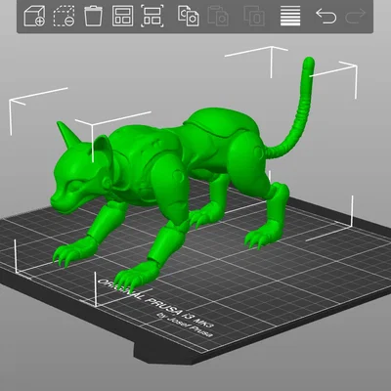Click the greyed-out Paste icon
Viewport: 391px width, 391px height.
218,16
